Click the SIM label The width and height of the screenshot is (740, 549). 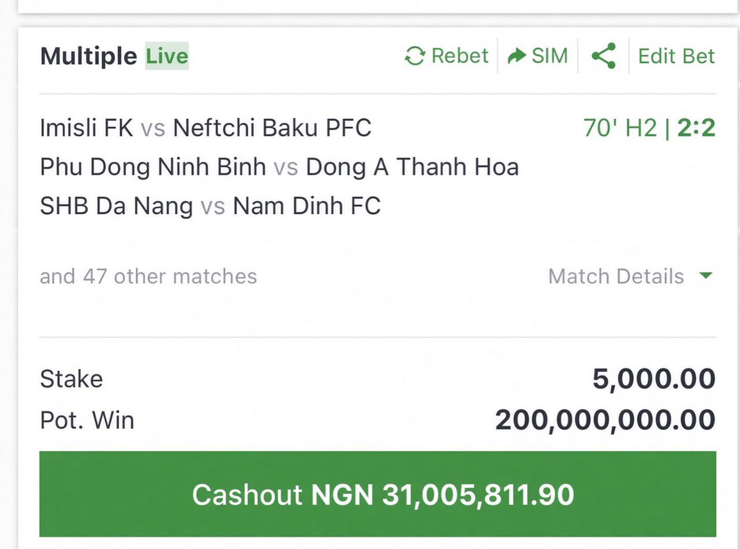[x=549, y=56]
